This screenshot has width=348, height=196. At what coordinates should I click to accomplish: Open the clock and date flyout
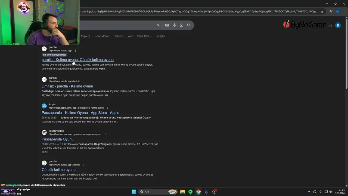340,192
